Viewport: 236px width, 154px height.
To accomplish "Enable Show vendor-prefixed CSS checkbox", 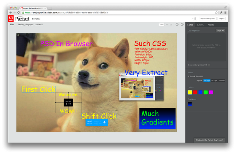I will click(x=209, y=65).
